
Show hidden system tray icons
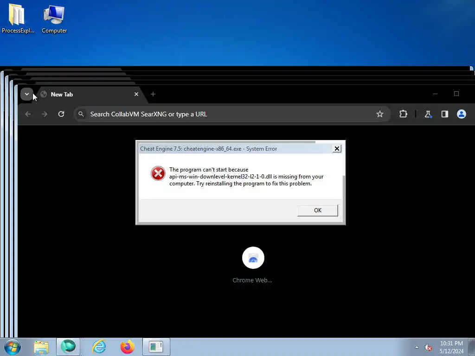[417, 347]
